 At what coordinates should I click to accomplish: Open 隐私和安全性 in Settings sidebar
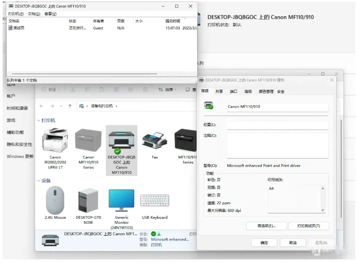click(x=20, y=144)
